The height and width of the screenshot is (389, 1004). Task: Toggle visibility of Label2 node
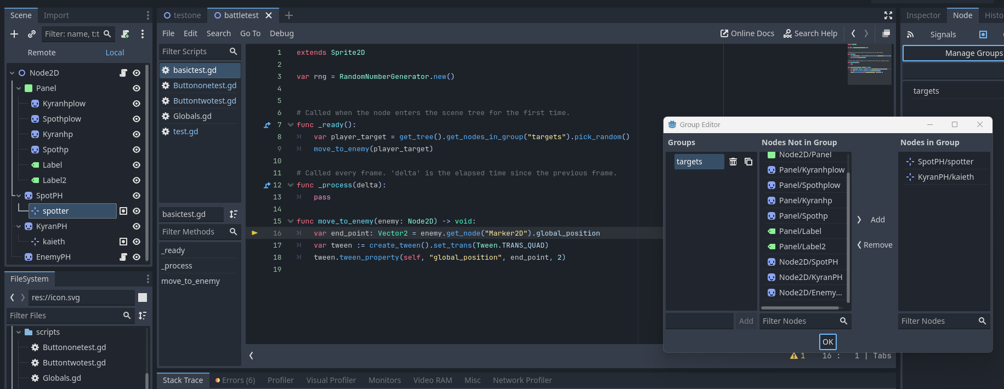(x=137, y=180)
